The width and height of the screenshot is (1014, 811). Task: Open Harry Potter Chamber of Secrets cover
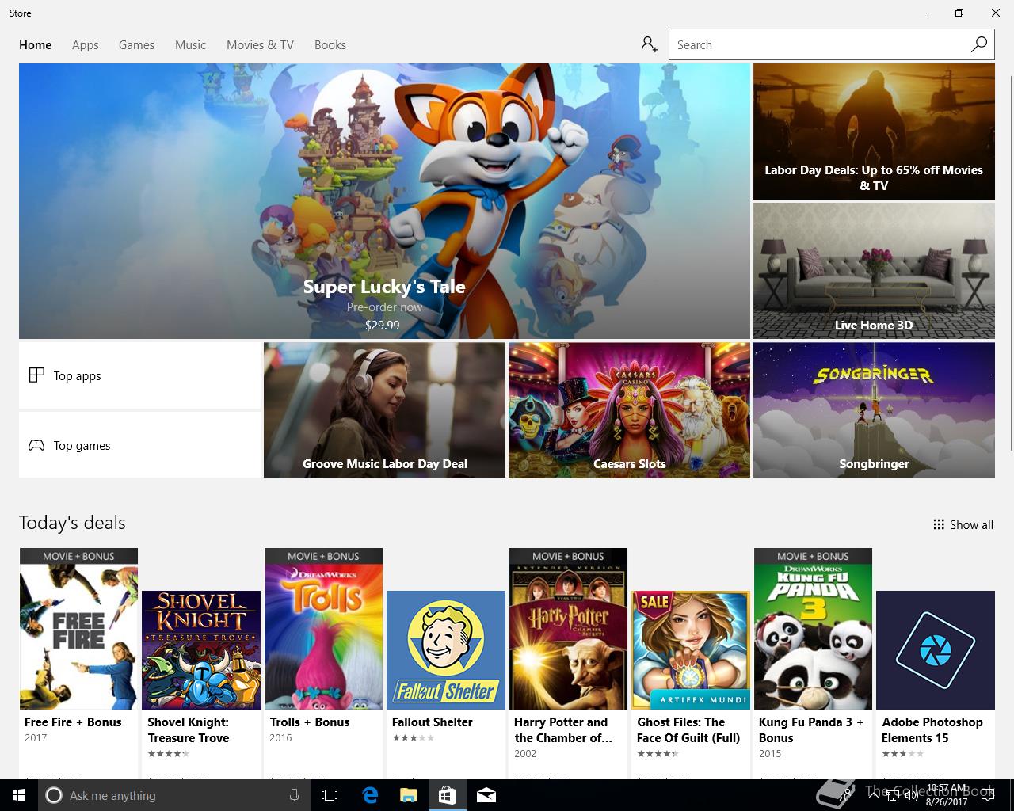coord(568,629)
